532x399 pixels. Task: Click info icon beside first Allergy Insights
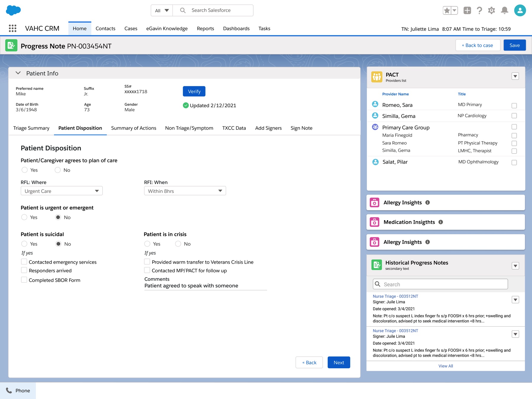click(x=427, y=202)
